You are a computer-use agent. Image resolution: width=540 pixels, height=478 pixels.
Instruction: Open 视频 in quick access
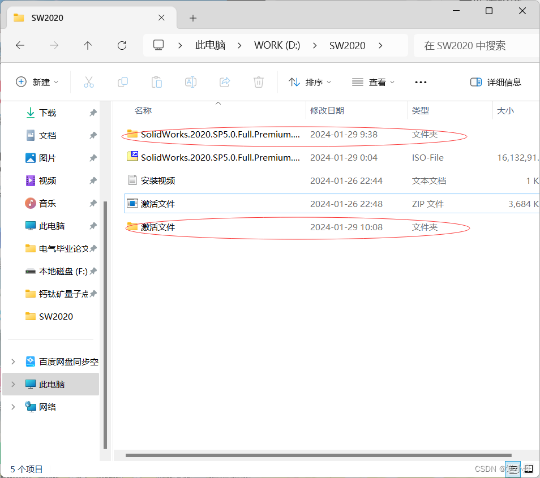tap(47, 180)
